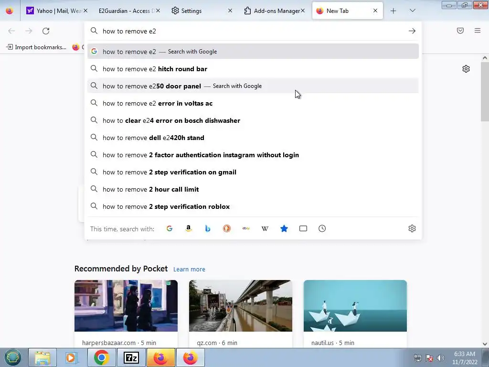Reload the current page
Image resolution: width=489 pixels, height=367 pixels.
pyautogui.click(x=46, y=31)
